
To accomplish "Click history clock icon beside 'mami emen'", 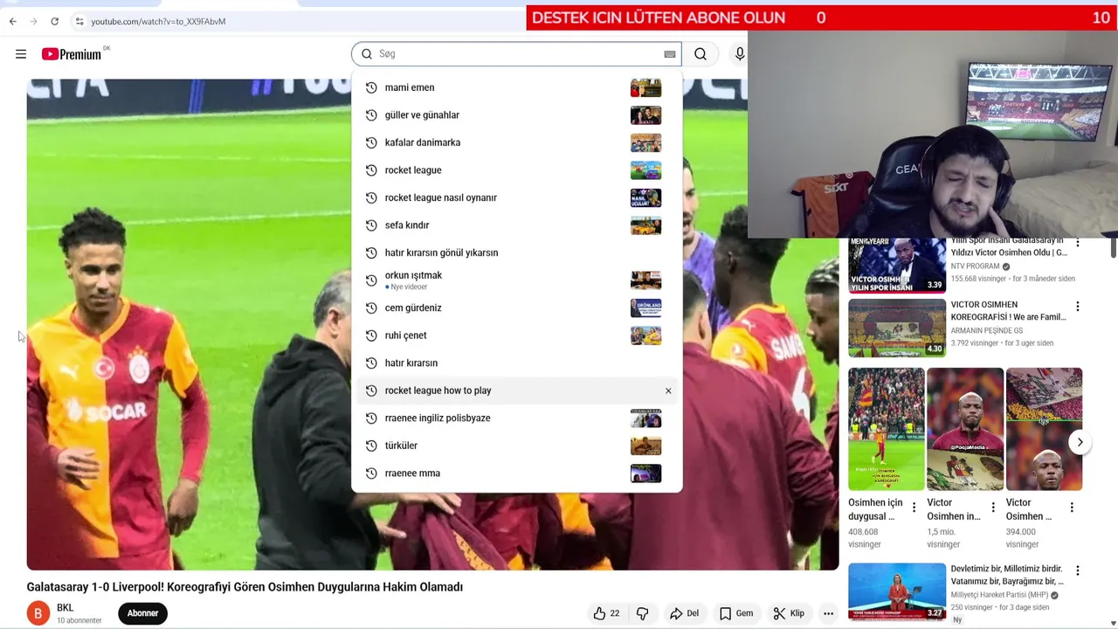I will (371, 87).
